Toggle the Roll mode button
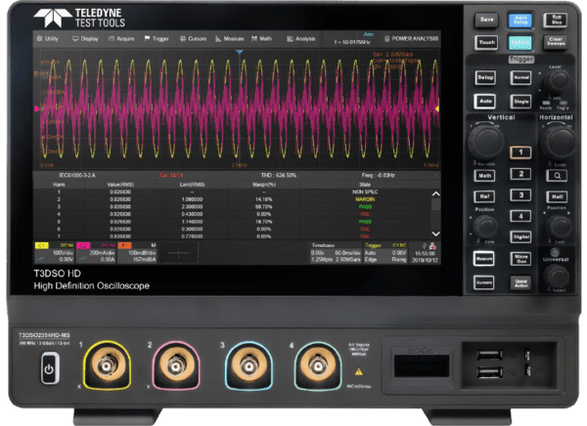 tap(557, 196)
